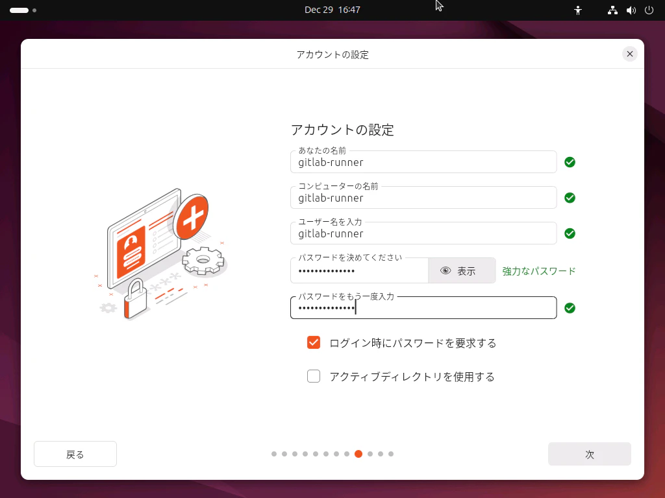This screenshot has height=498, width=665.
Task: Uncheck ログイン時にパスワードを要求する
Action: pyautogui.click(x=314, y=342)
